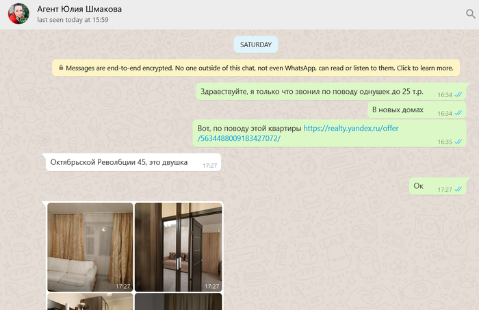
Task: Click read receipt ticks on 16:35 message
Action: point(458,142)
